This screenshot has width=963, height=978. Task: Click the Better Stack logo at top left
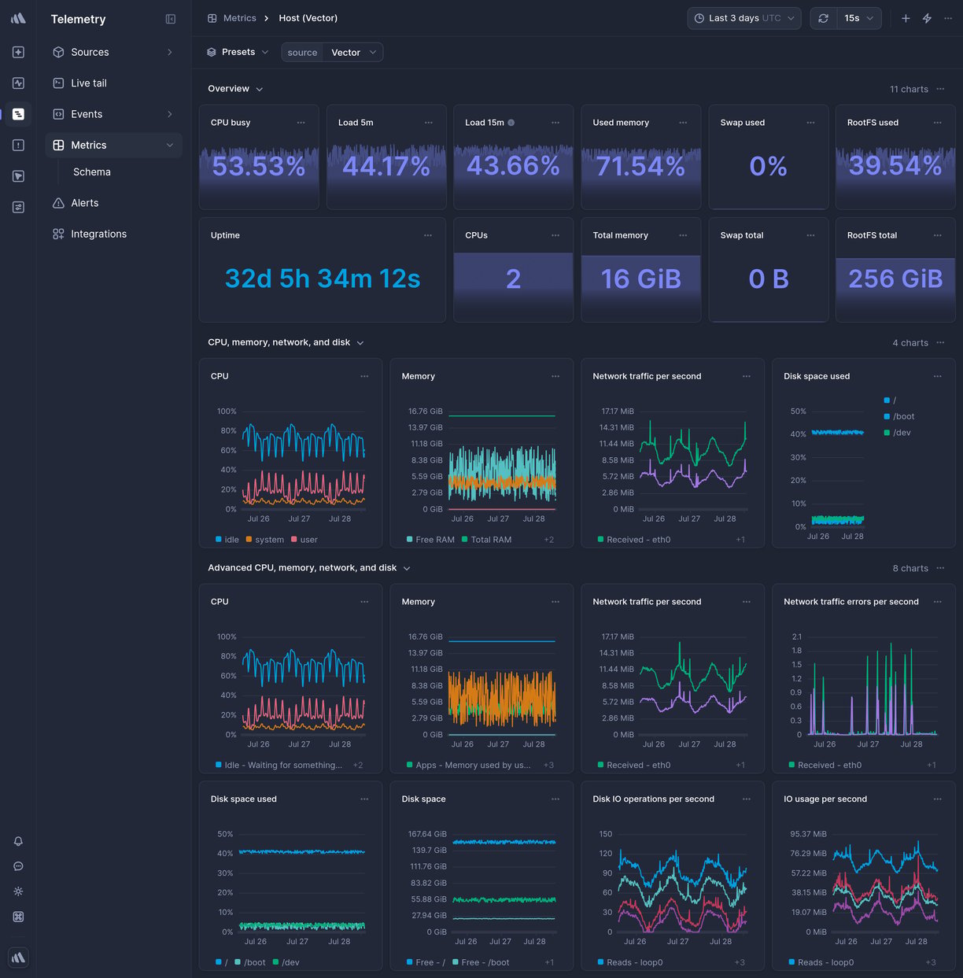[x=18, y=18]
